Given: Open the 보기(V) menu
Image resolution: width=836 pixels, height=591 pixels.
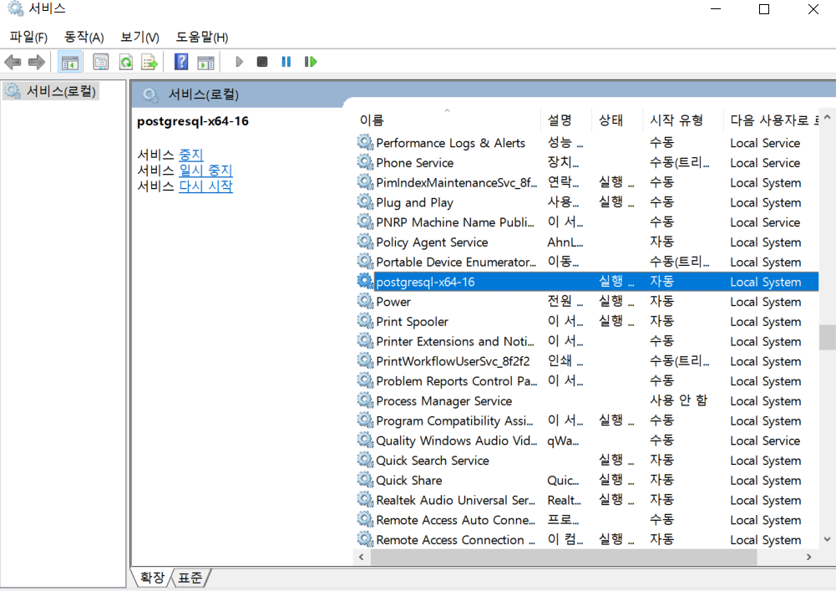Looking at the screenshot, I should point(139,37).
